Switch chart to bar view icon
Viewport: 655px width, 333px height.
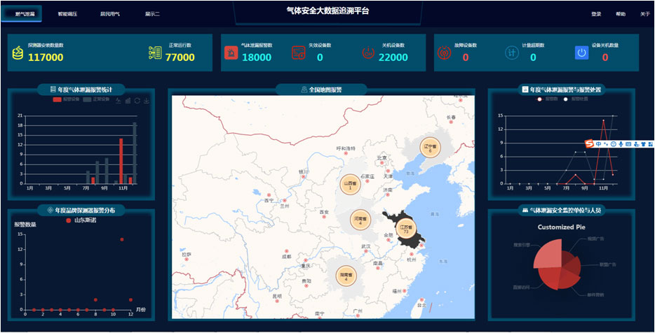click(x=128, y=101)
